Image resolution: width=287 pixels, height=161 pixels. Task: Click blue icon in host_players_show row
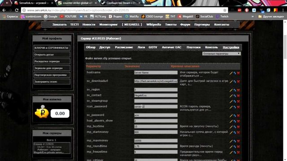pyautogui.click(x=235, y=121)
